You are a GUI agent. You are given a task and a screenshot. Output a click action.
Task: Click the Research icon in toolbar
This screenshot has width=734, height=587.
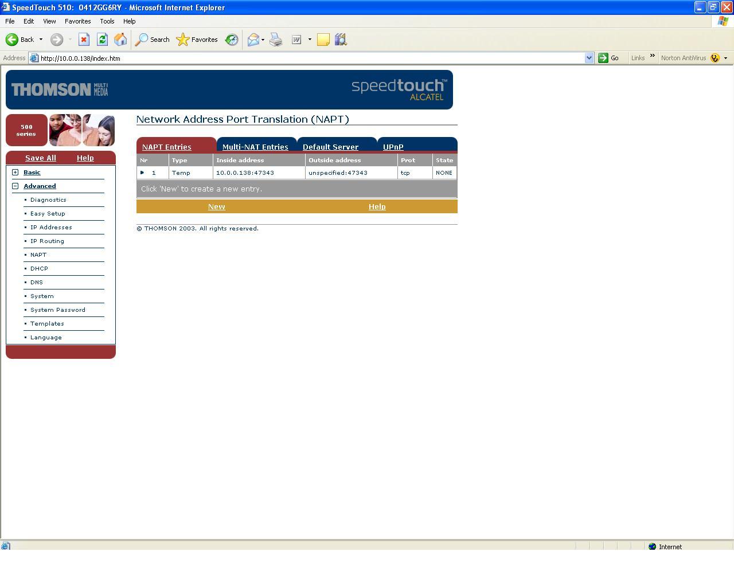point(341,40)
